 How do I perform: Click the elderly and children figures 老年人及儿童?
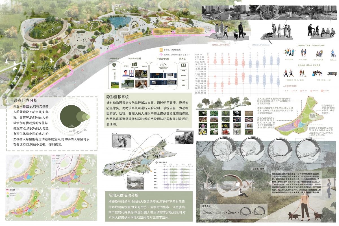pyautogui.click(x=320, y=53)
